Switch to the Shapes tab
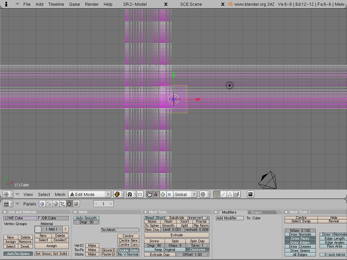347x260 pixels. coord(257,212)
